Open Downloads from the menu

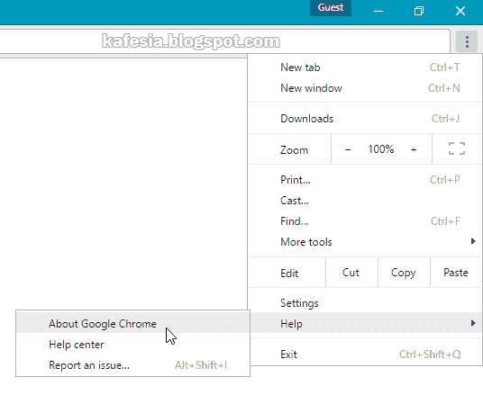(365, 119)
